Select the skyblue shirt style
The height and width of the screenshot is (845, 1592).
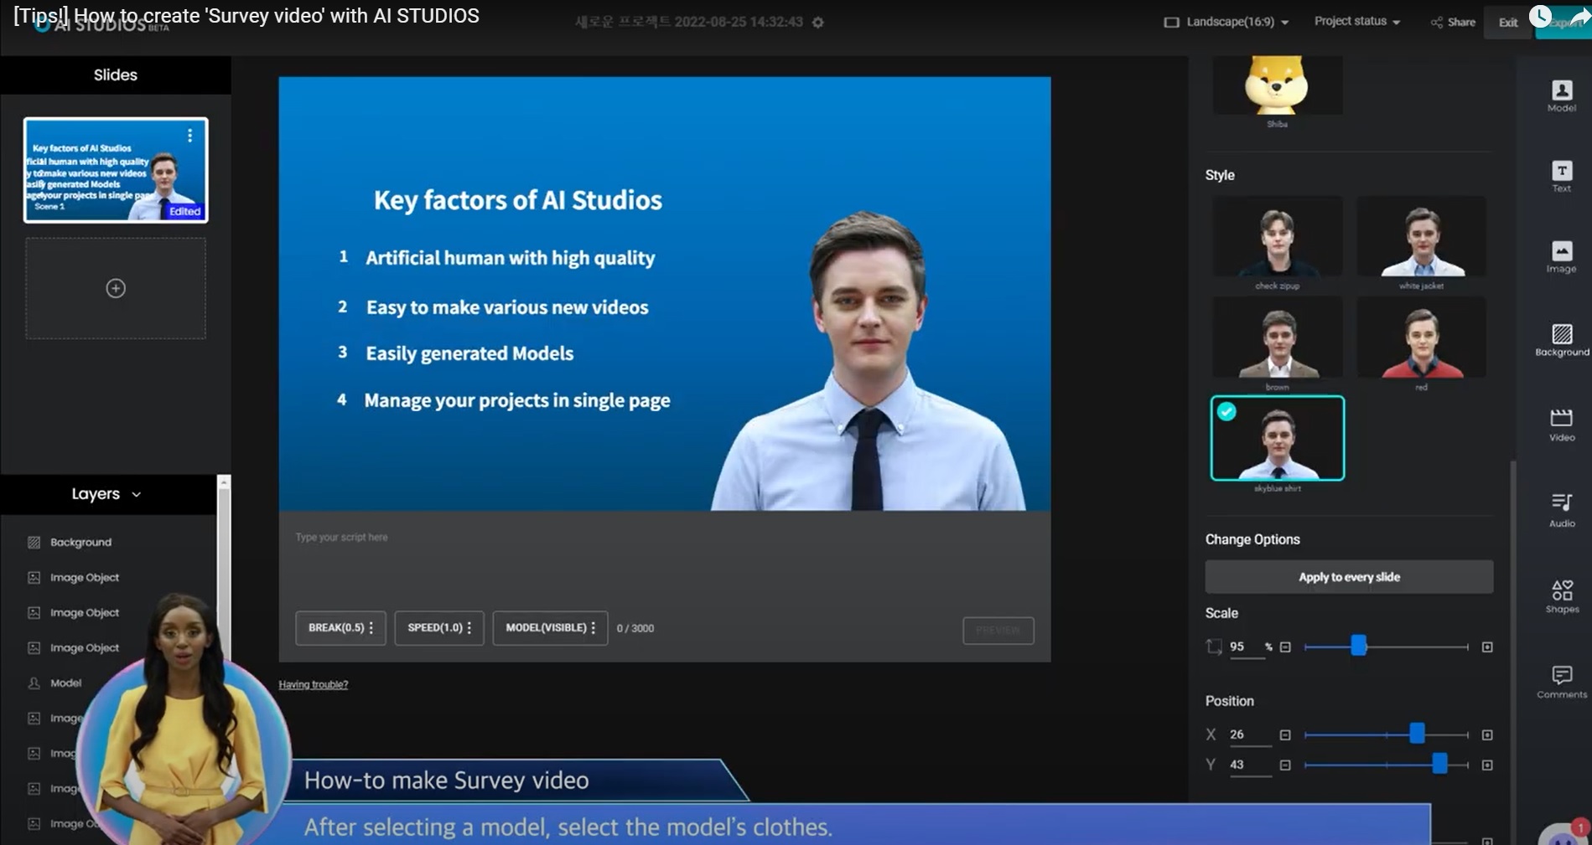point(1277,438)
